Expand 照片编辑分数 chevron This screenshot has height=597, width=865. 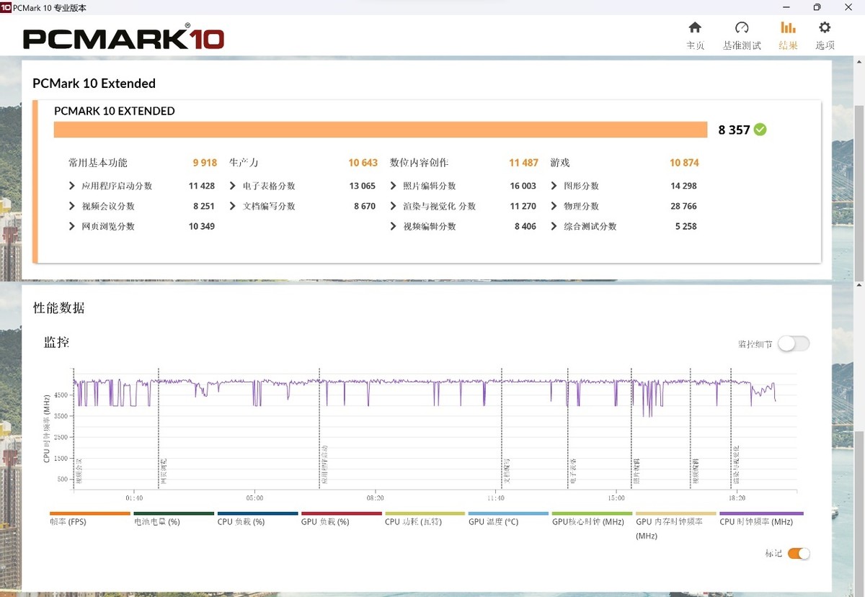[394, 186]
